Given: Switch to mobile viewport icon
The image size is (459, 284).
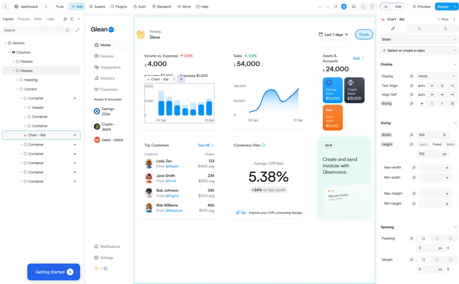Looking at the screenshot, I should click(372, 7).
